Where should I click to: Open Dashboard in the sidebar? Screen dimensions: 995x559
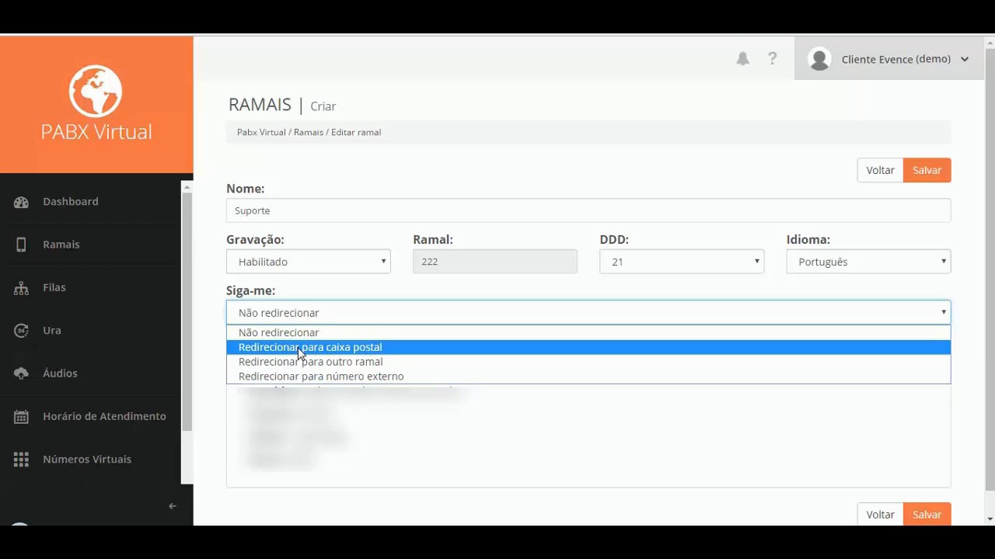pyautogui.click(x=71, y=202)
